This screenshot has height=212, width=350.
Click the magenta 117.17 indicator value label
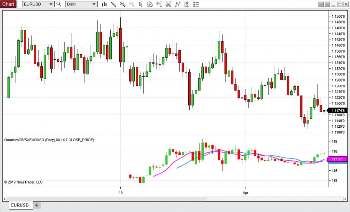click(336, 159)
